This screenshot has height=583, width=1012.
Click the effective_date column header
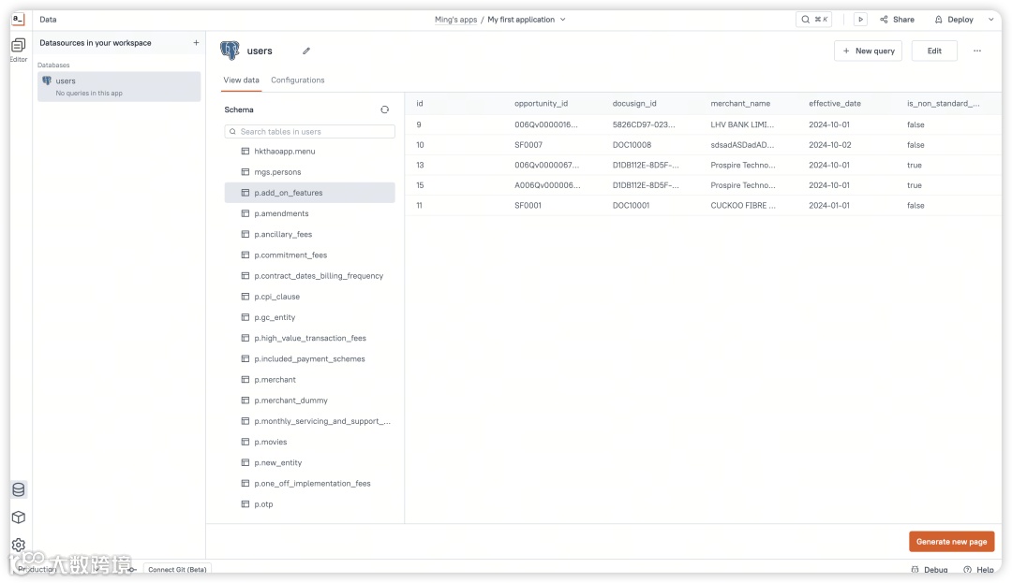click(x=835, y=103)
